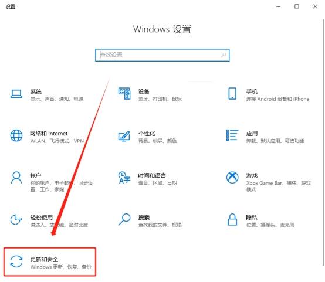Select the 更新和安全 label
325x282 pixels.
point(45,259)
